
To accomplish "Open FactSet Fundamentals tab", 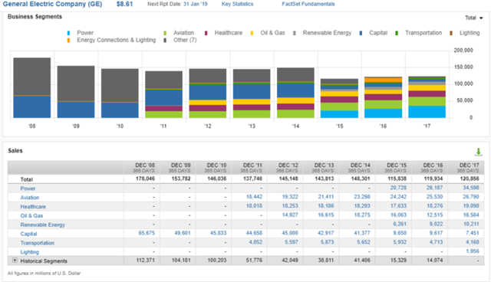I will (x=308, y=4).
